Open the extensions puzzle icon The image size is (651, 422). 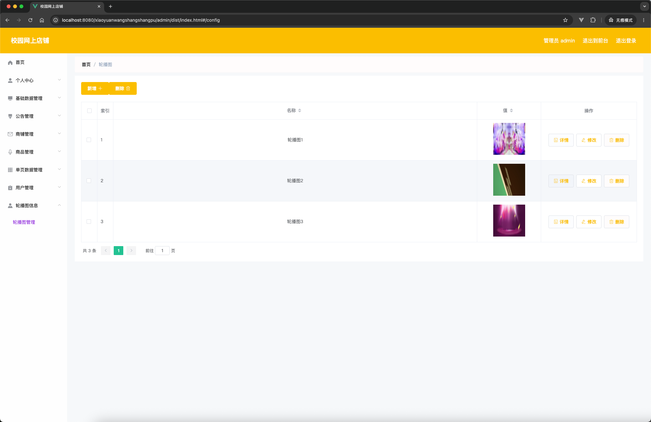593,20
